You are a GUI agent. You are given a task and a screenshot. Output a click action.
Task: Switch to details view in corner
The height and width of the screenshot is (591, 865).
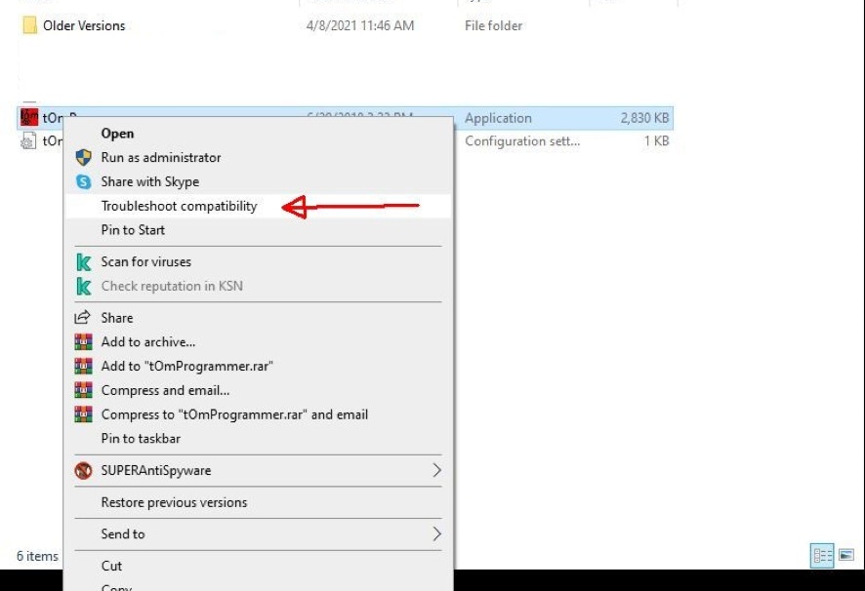[822, 556]
